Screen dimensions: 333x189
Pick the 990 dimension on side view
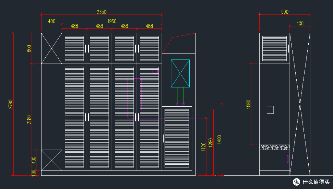(285, 12)
